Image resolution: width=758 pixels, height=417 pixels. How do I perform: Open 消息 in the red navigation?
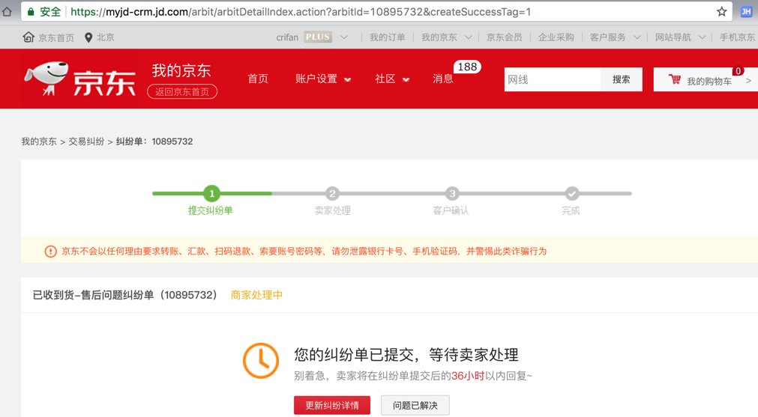click(443, 79)
